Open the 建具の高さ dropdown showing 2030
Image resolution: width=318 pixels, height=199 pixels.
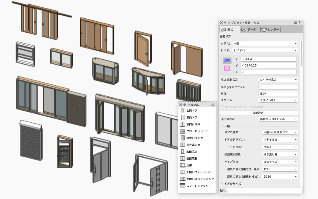click(280, 177)
